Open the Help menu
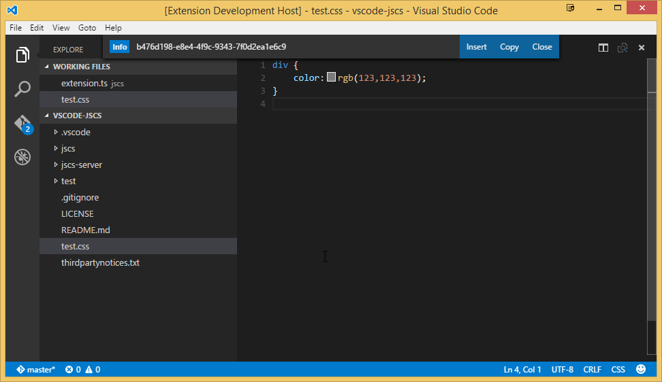The width and height of the screenshot is (662, 382). (113, 28)
